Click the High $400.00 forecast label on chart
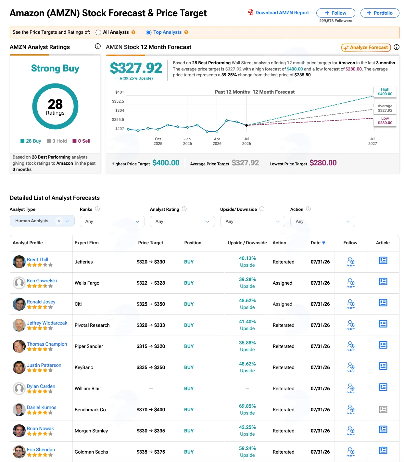This screenshot has width=404, height=462. (385, 92)
